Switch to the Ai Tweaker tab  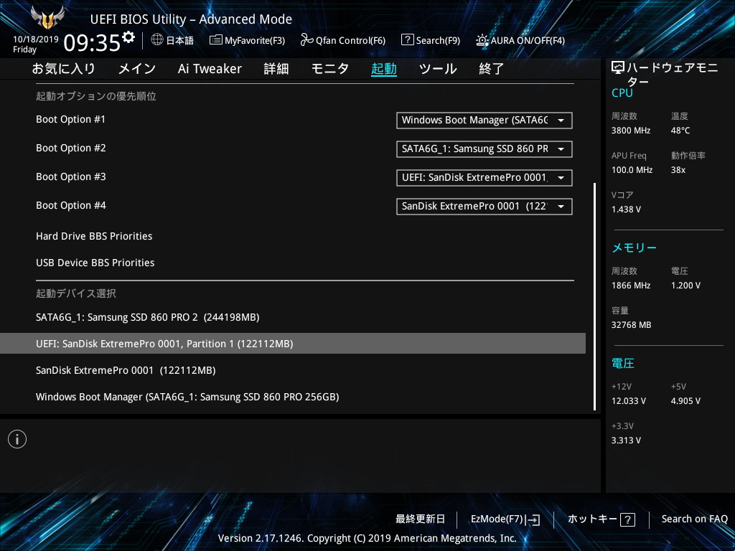click(x=210, y=69)
